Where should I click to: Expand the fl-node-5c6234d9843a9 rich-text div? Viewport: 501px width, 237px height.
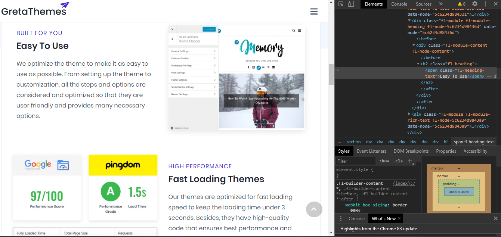pos(409,114)
